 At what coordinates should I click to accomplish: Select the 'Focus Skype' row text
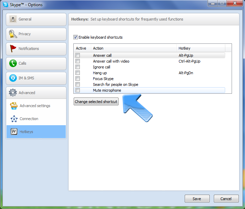(x=103, y=79)
